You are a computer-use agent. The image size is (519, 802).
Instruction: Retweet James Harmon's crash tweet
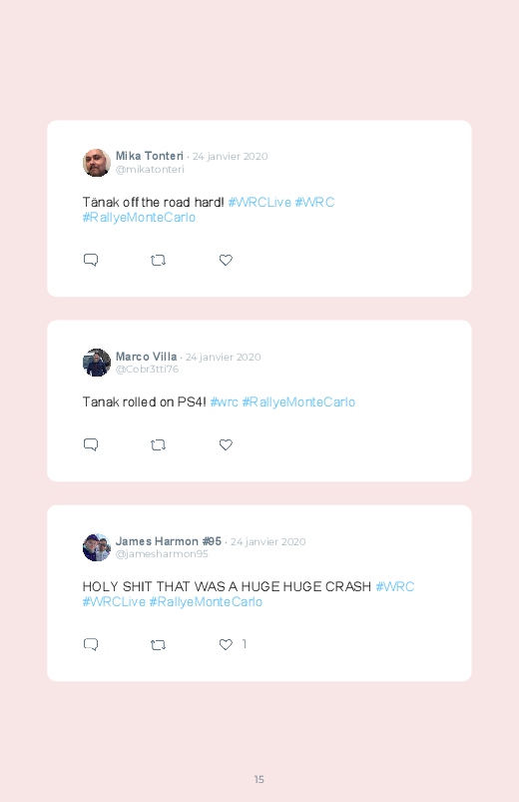pyautogui.click(x=158, y=645)
